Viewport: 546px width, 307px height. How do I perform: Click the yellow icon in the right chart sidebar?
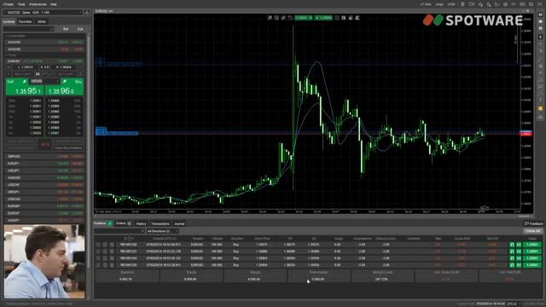tap(540, 109)
